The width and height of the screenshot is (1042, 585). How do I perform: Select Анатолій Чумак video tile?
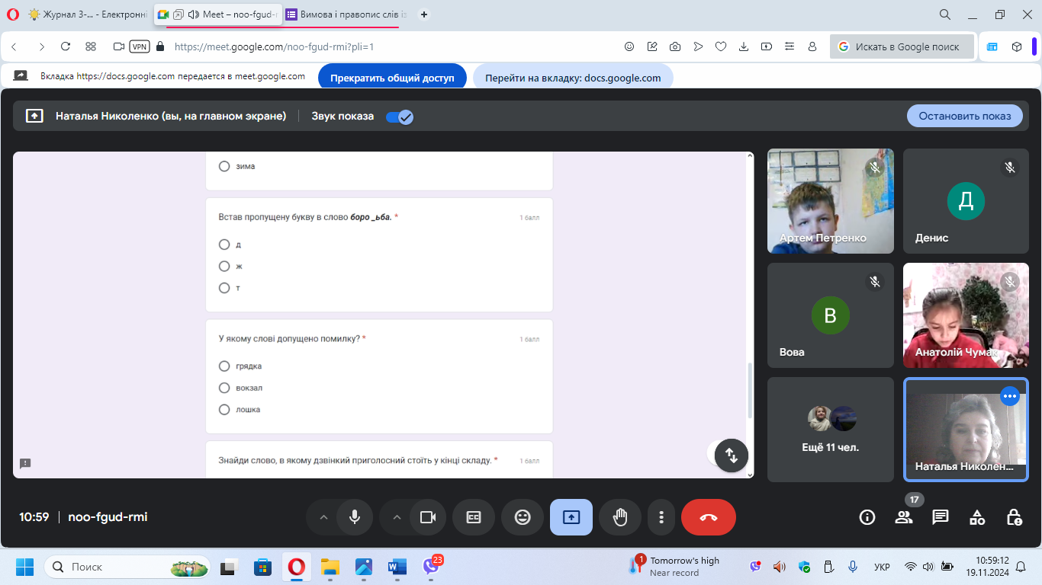[x=966, y=315]
